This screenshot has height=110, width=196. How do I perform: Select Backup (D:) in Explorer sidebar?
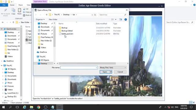coord(12,97)
